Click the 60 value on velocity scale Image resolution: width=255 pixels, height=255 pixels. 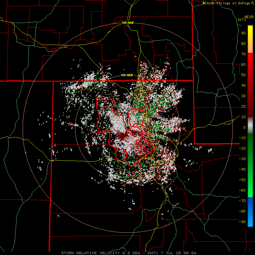(243, 65)
